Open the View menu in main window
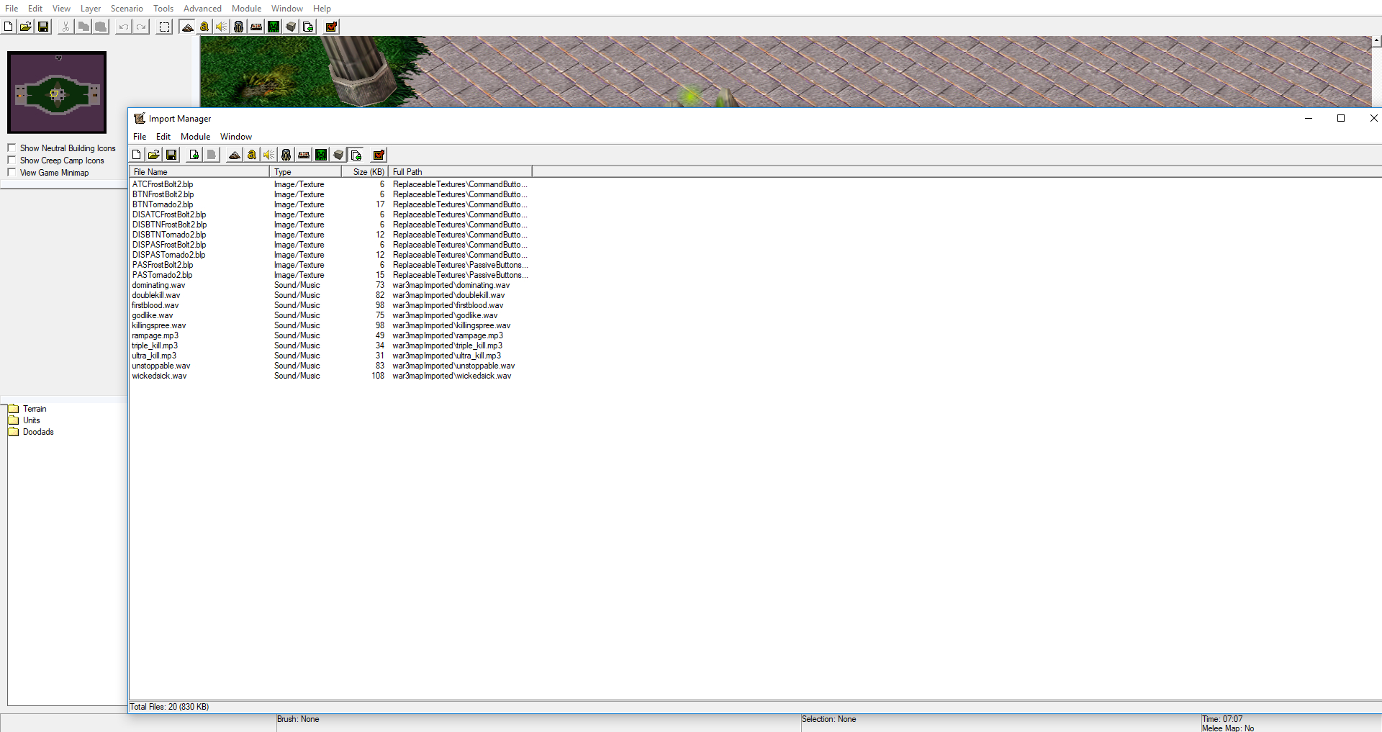The width and height of the screenshot is (1382, 732). point(61,9)
